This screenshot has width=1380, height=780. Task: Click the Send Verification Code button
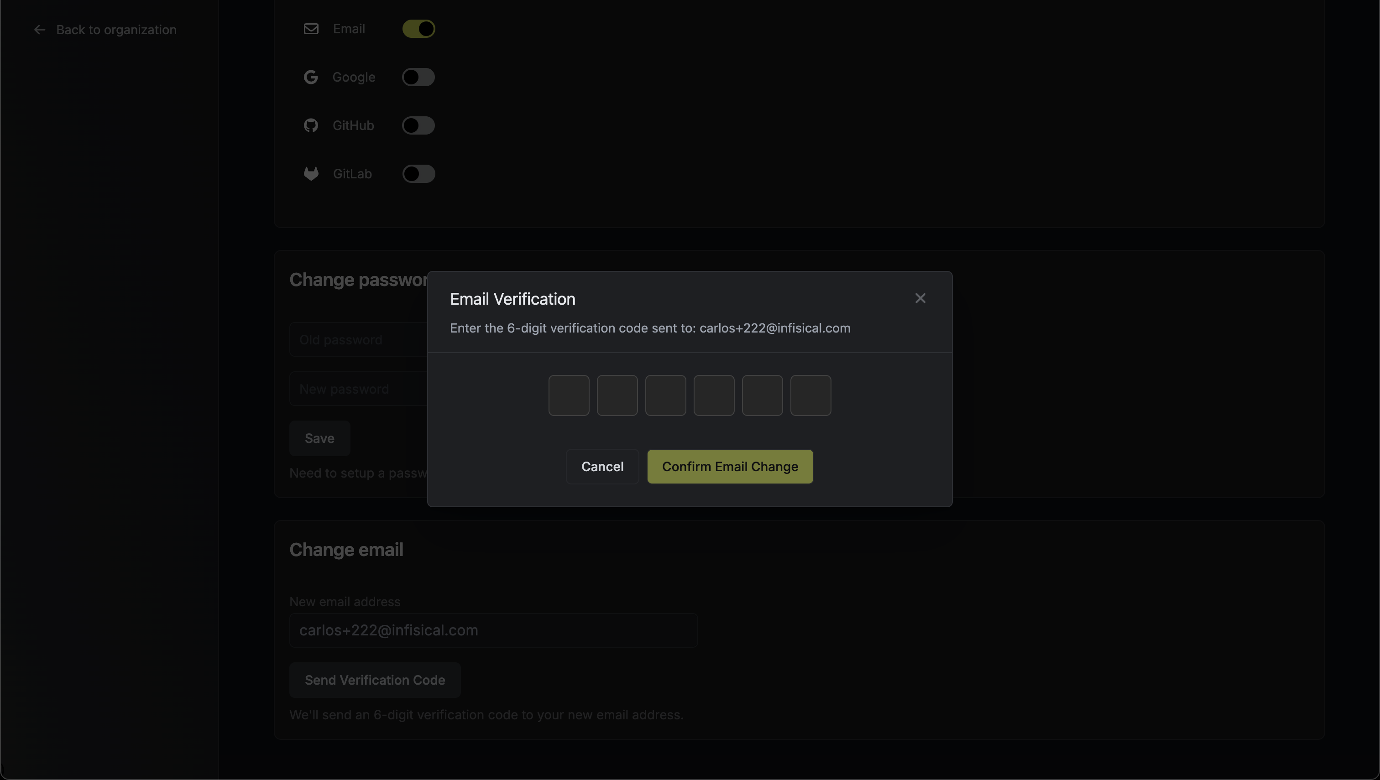click(x=375, y=680)
